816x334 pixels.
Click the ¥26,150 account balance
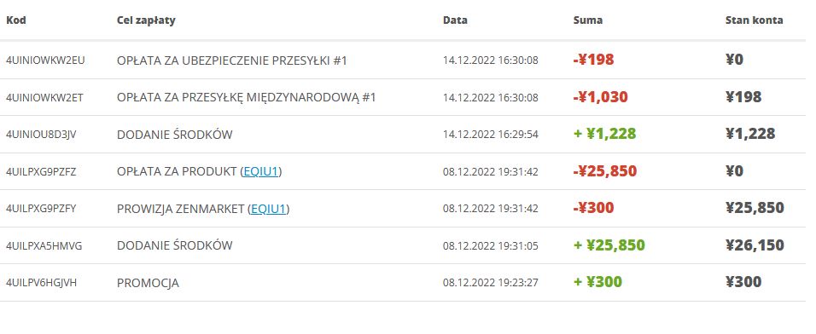point(755,245)
